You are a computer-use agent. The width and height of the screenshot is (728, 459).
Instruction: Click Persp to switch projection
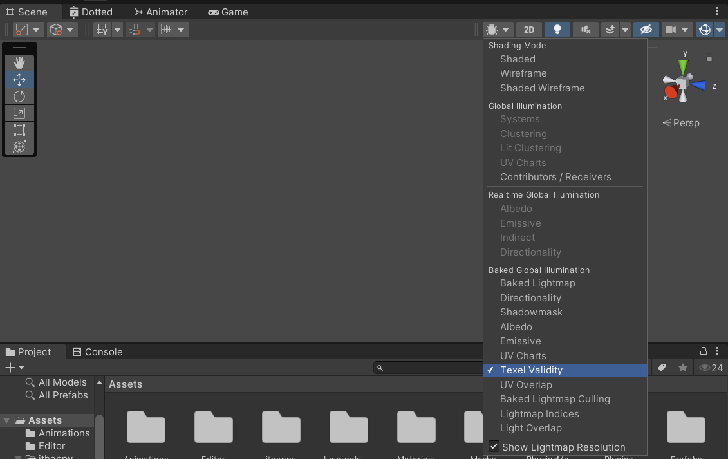(x=686, y=122)
